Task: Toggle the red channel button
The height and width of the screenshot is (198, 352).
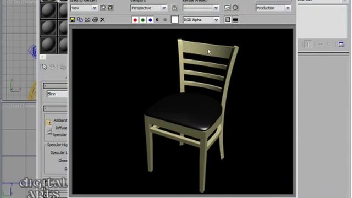Action: (135, 20)
